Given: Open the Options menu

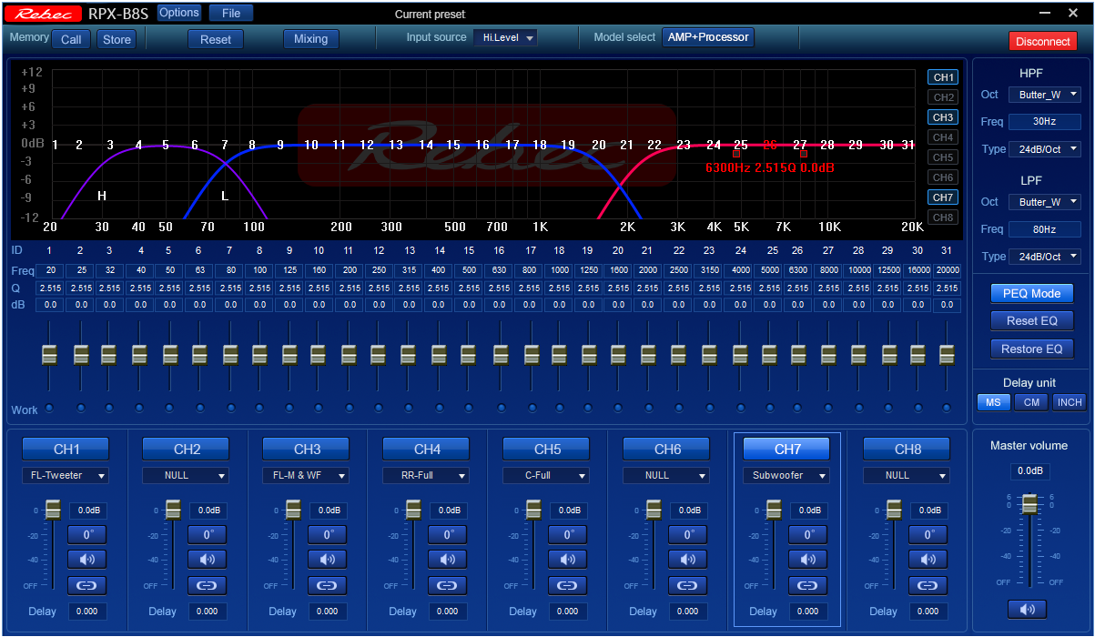Looking at the screenshot, I should (x=178, y=13).
